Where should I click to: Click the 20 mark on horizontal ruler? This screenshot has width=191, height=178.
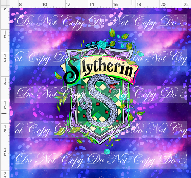point(163,5)
